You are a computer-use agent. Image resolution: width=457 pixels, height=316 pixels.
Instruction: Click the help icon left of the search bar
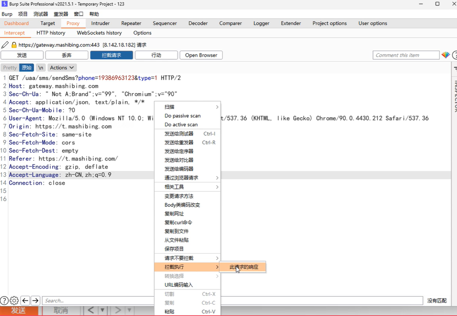[4, 300]
